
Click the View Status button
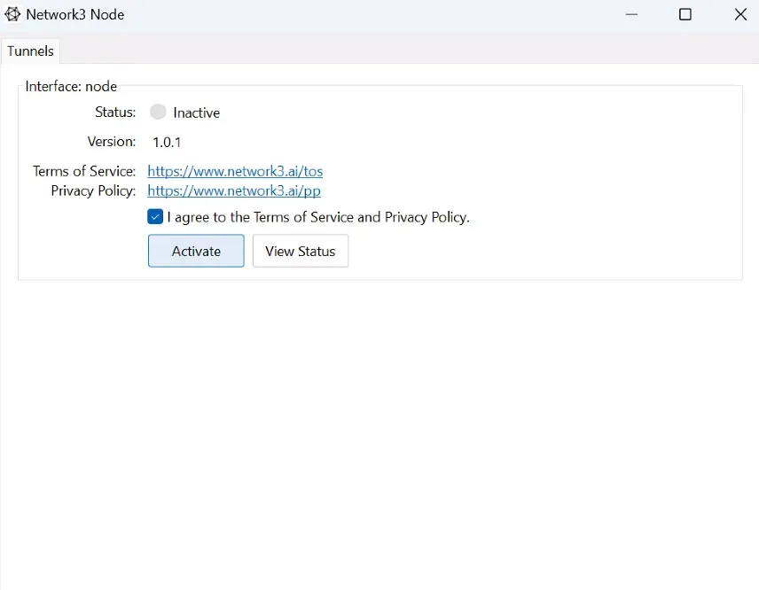point(300,251)
